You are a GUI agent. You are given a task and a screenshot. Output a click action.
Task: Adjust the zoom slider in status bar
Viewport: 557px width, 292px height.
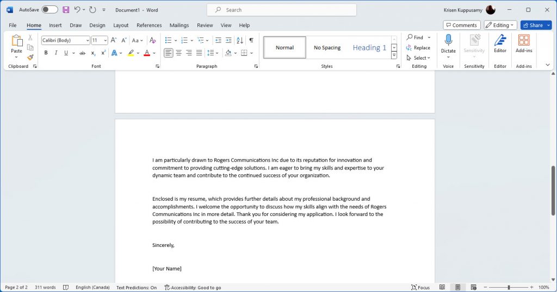click(509, 287)
